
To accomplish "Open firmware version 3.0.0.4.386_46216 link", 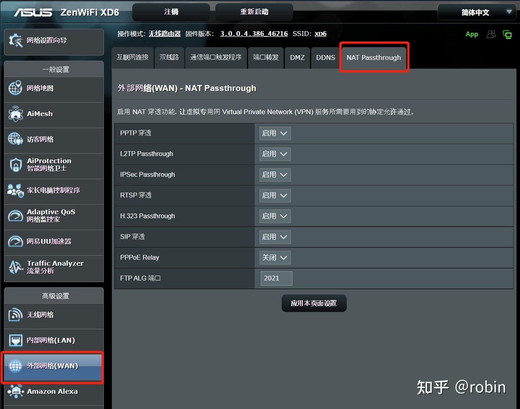I will pyautogui.click(x=254, y=34).
